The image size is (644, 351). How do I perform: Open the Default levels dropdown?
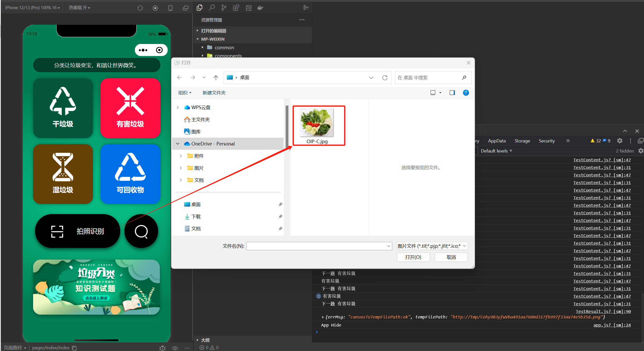click(496, 151)
